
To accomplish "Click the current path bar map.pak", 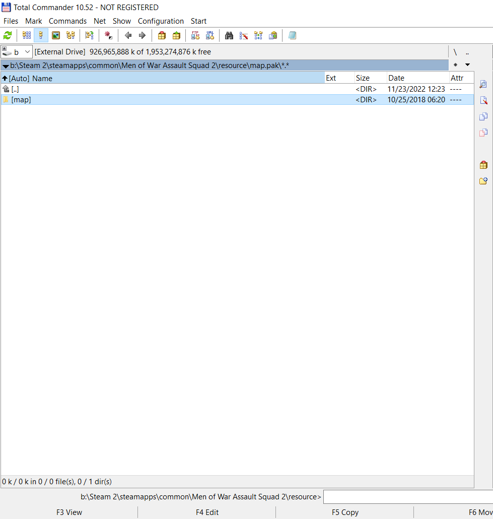I will click(225, 66).
